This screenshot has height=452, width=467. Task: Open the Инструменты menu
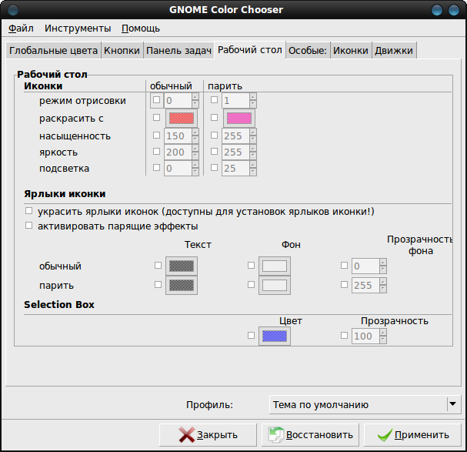coord(78,28)
